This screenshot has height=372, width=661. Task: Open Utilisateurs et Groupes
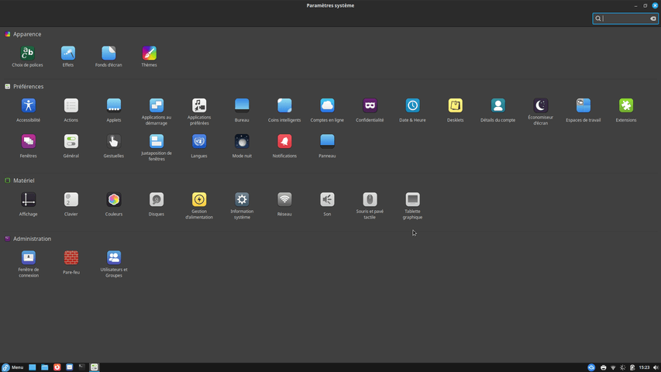pos(114,264)
